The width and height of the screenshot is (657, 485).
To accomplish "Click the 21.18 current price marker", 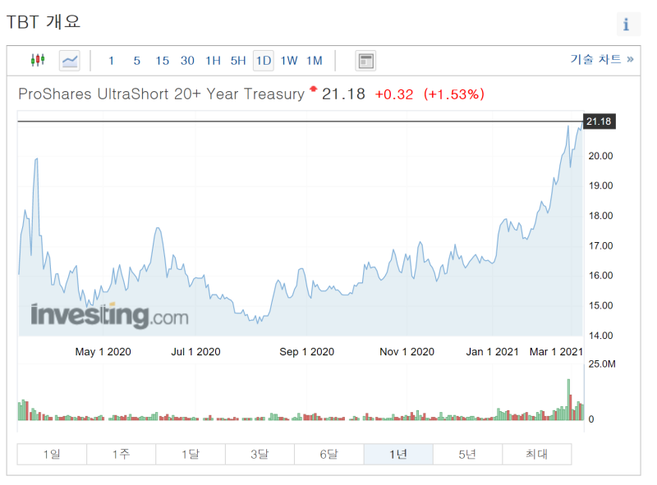I will pyautogui.click(x=600, y=121).
